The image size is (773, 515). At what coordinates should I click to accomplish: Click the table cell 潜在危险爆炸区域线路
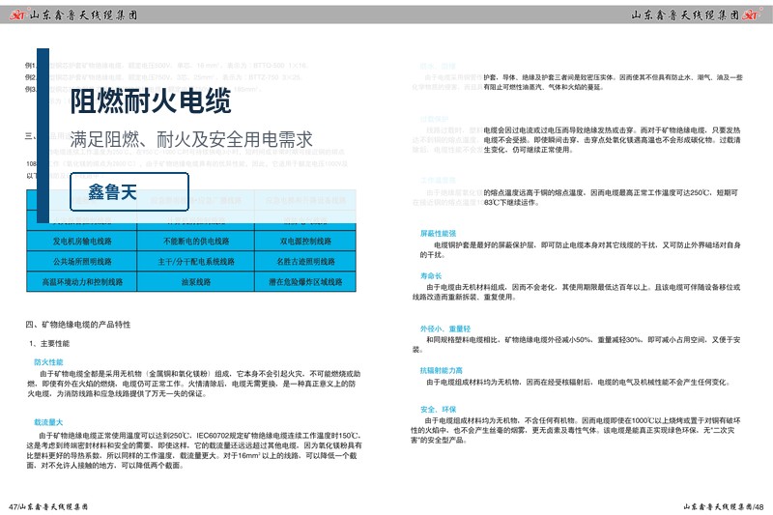(305, 282)
